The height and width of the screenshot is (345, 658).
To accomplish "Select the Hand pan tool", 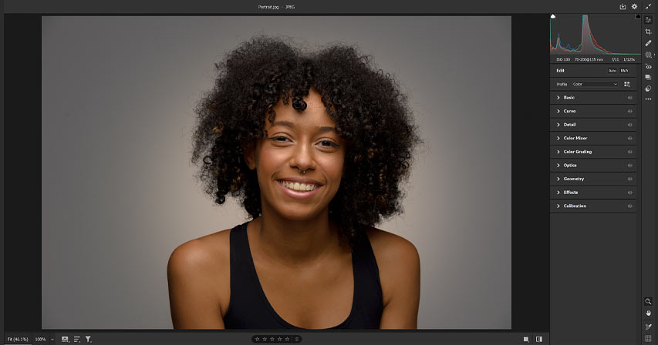I will pyautogui.click(x=648, y=313).
